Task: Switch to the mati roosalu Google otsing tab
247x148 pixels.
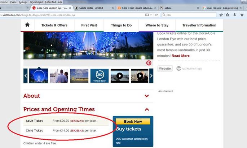Action: [222, 8]
